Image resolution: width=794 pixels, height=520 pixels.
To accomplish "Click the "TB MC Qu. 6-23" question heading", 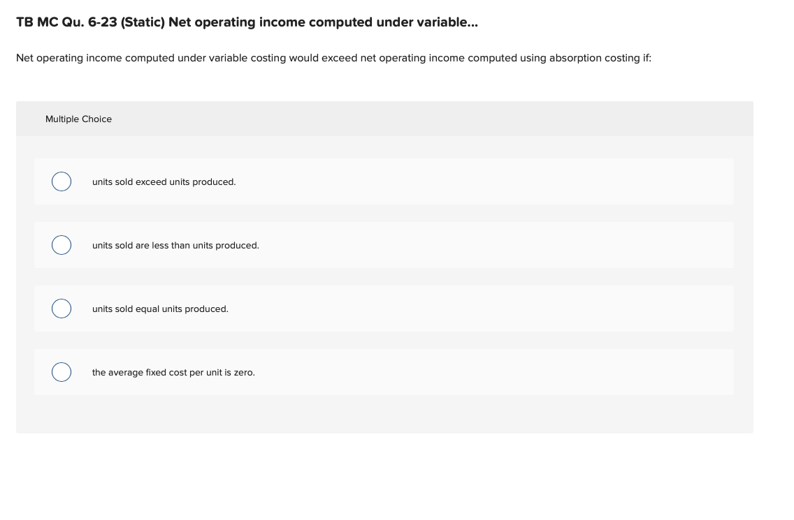I will point(66,22).
